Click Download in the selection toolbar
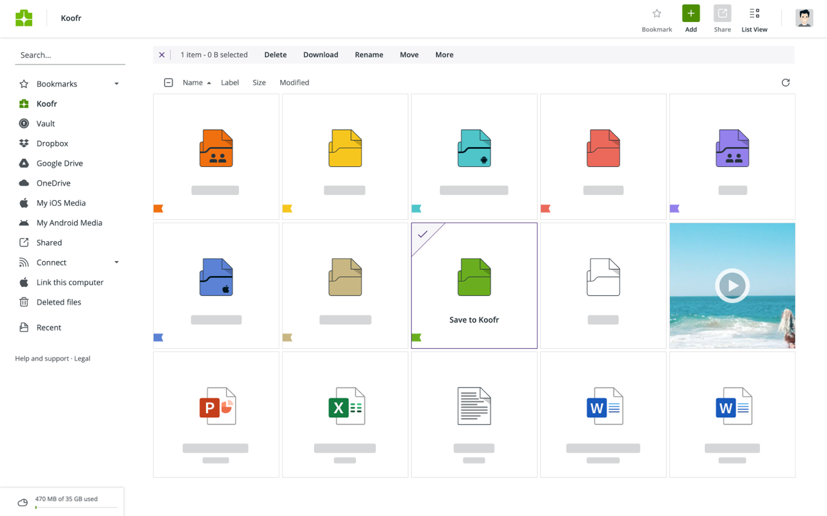The width and height of the screenshot is (827, 516). pyautogui.click(x=321, y=55)
